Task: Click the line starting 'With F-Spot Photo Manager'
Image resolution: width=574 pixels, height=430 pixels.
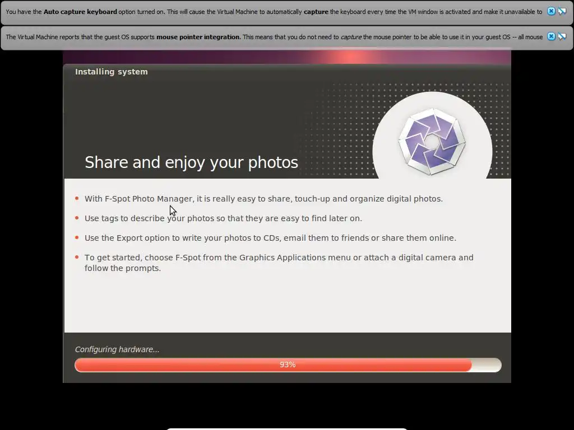Action: [x=263, y=199]
